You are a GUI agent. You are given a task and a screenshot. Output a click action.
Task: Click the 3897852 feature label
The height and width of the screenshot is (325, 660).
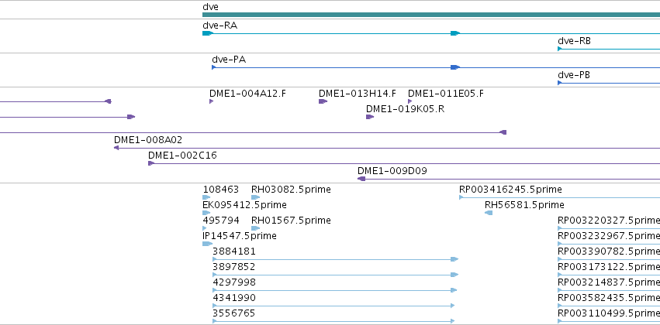coord(234,267)
